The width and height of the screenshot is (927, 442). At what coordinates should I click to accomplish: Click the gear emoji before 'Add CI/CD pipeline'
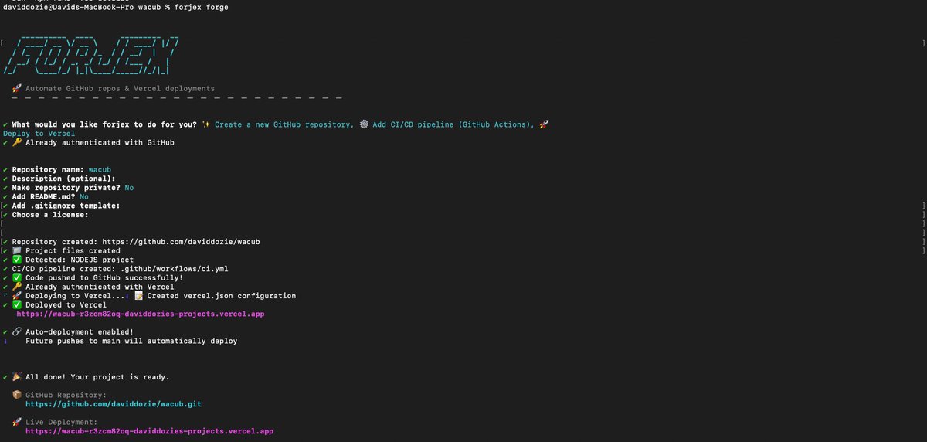coord(363,124)
